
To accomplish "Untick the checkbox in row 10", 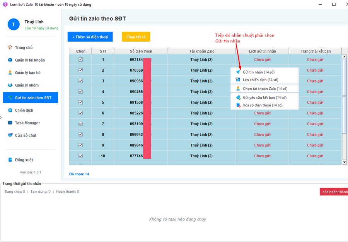I will [x=80, y=156].
